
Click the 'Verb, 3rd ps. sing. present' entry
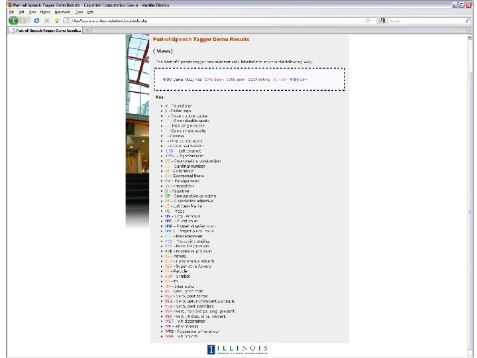[x=195, y=316]
